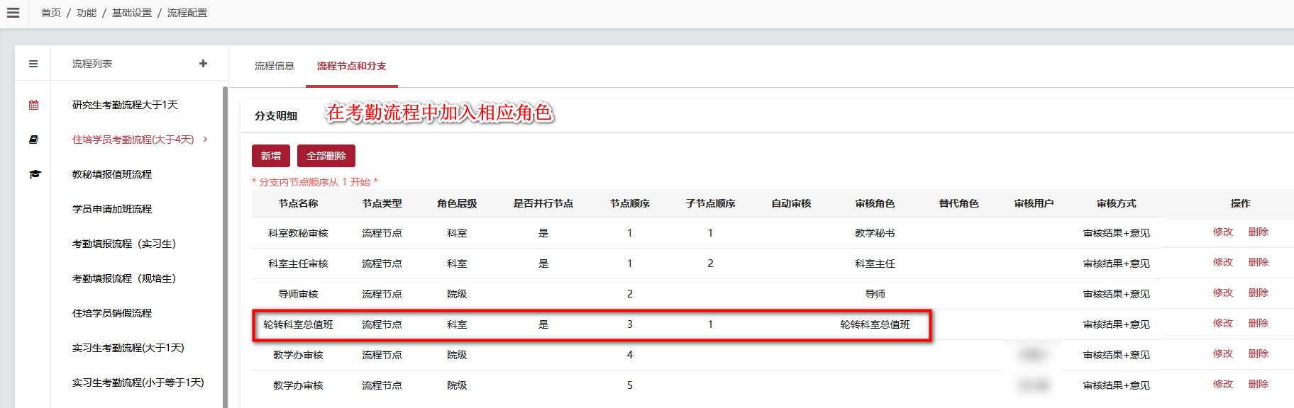
Task: Select 教学秘书 review role cell
Action: click(x=875, y=233)
